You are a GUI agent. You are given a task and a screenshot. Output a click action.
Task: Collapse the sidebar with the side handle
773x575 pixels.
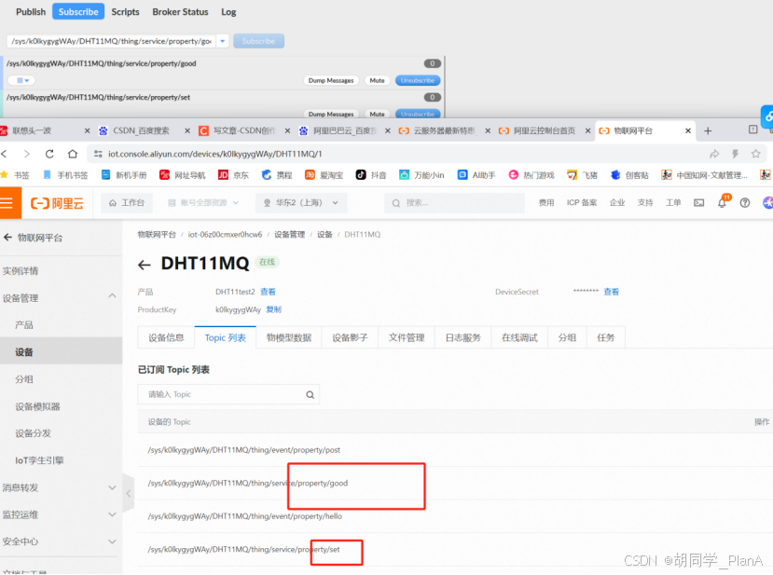[128, 493]
